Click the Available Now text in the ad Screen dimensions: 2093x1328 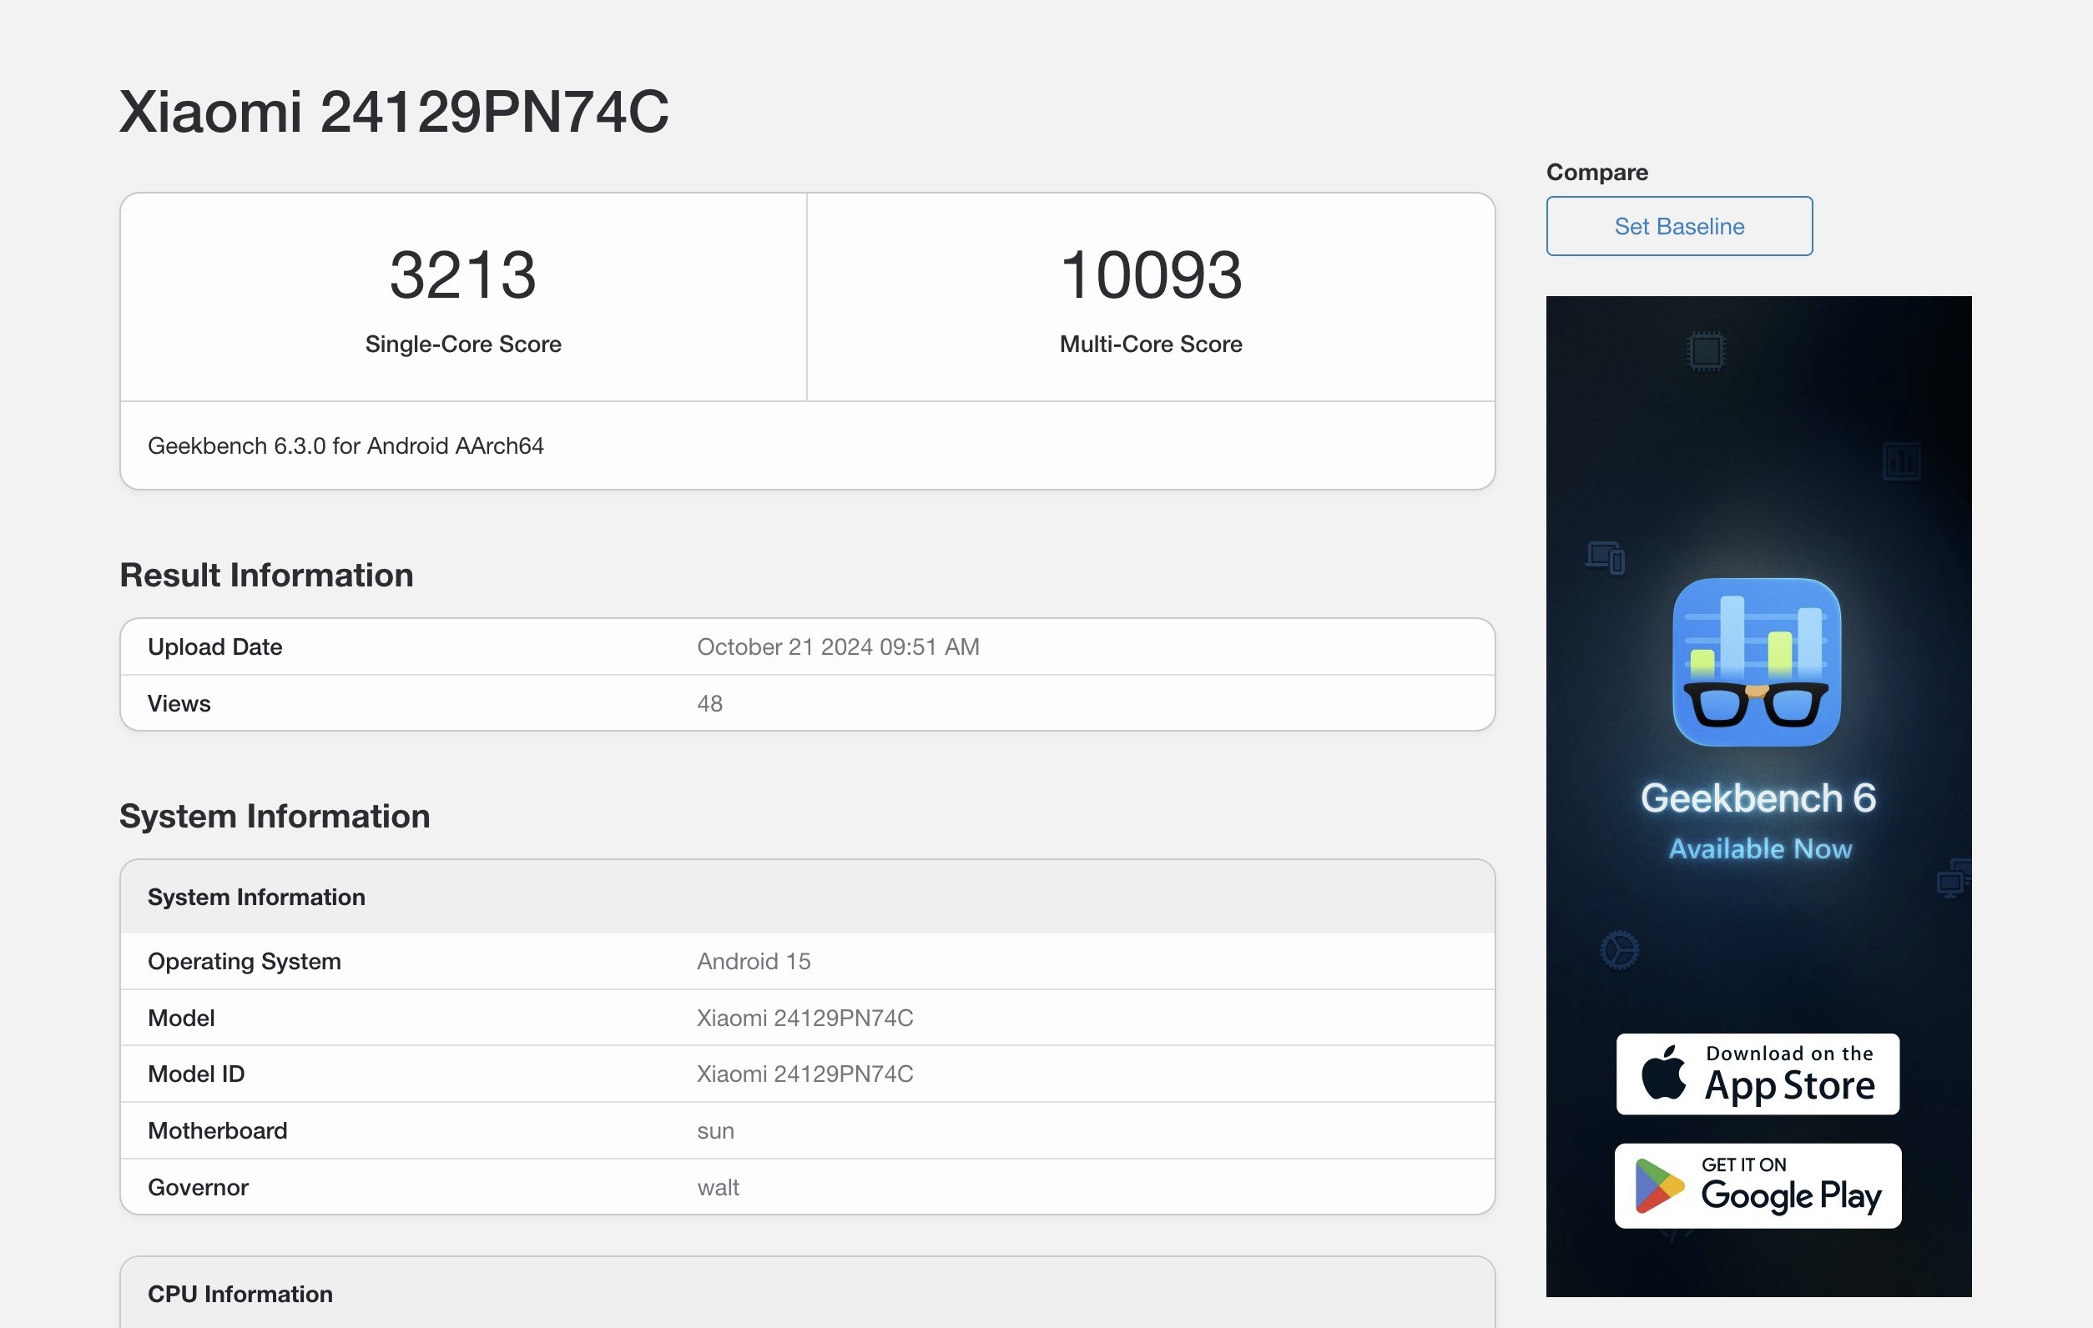pos(1760,848)
